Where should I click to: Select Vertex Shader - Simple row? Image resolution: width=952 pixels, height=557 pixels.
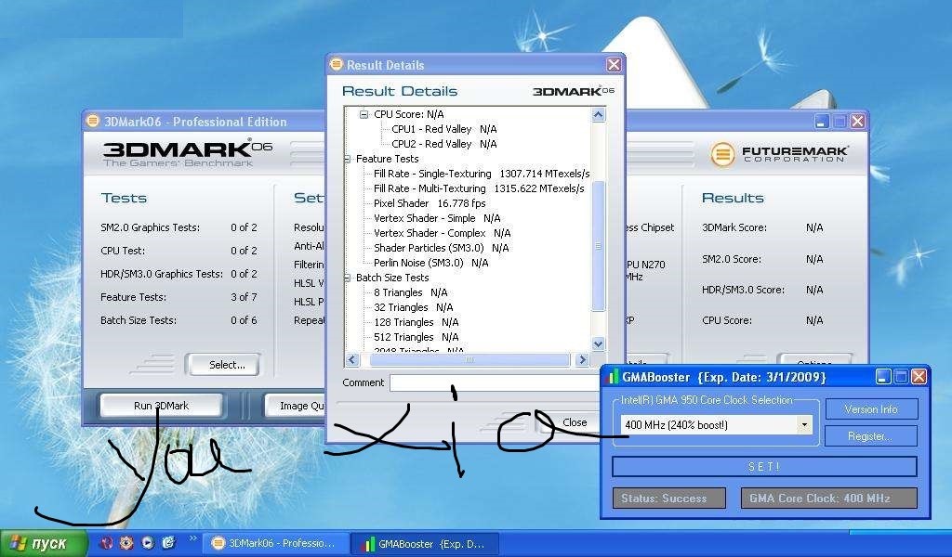click(437, 218)
